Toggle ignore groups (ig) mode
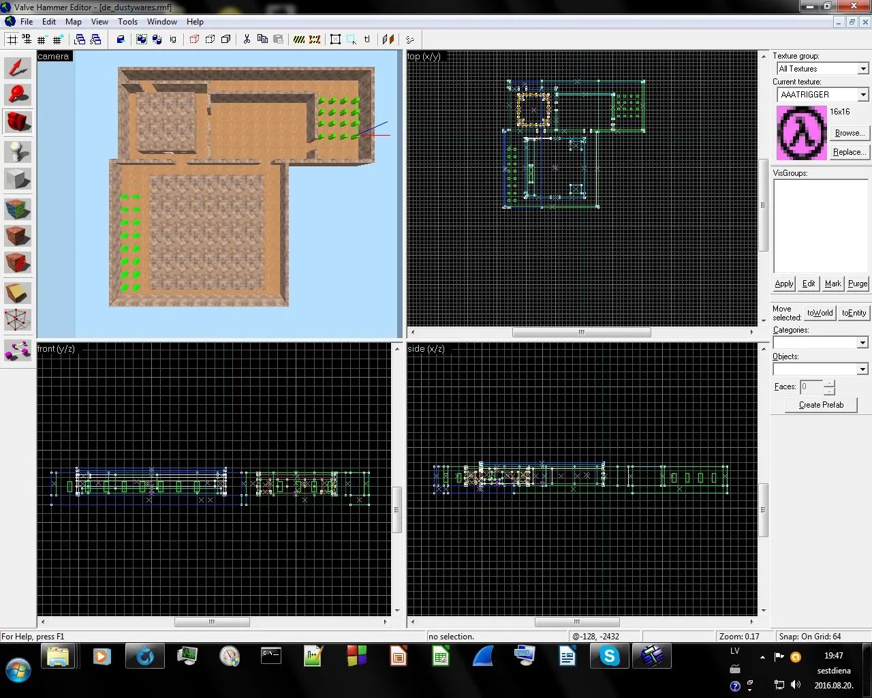This screenshot has height=698, width=872. pos(173,40)
